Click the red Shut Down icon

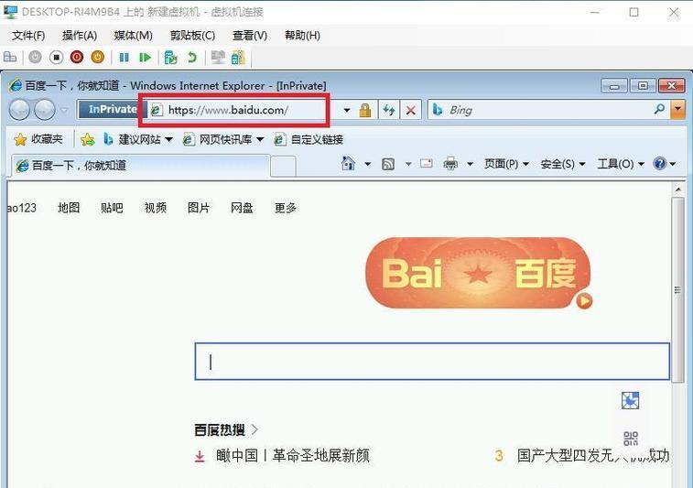(77, 58)
